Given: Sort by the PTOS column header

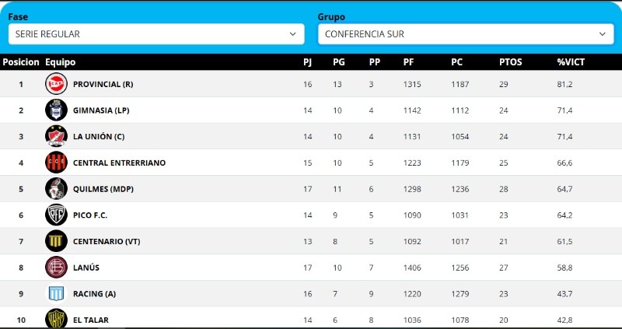Looking at the screenshot, I should pos(510,62).
